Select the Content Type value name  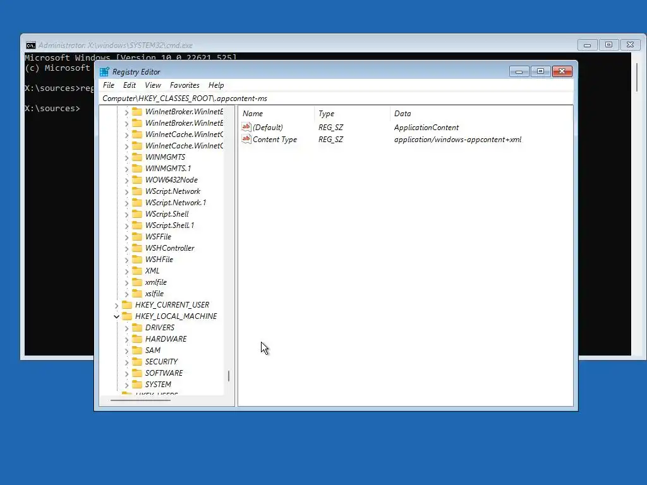coord(275,140)
